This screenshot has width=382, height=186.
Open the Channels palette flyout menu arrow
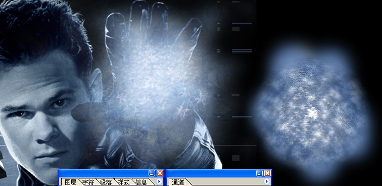pos(267,181)
